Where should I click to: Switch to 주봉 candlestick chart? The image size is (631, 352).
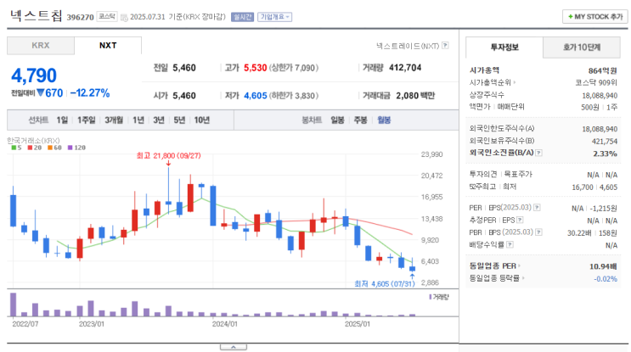[360, 120]
